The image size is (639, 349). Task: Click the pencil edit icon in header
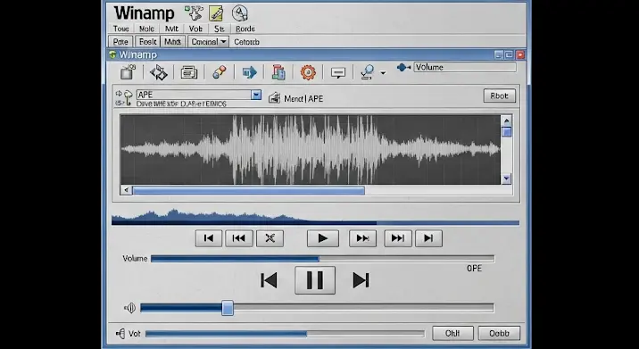(x=216, y=13)
